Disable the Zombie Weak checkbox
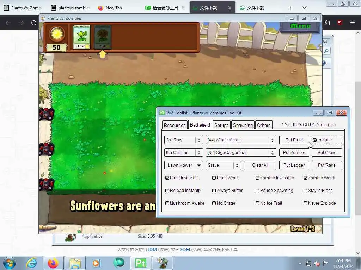 click(305, 178)
